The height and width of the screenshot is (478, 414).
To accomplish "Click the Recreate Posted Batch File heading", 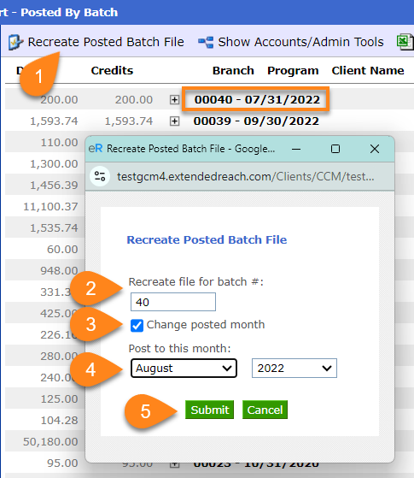I will point(207,239).
